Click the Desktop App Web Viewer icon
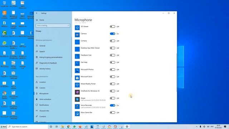Viewport: 229px width, 129px height. click(x=77, y=49)
